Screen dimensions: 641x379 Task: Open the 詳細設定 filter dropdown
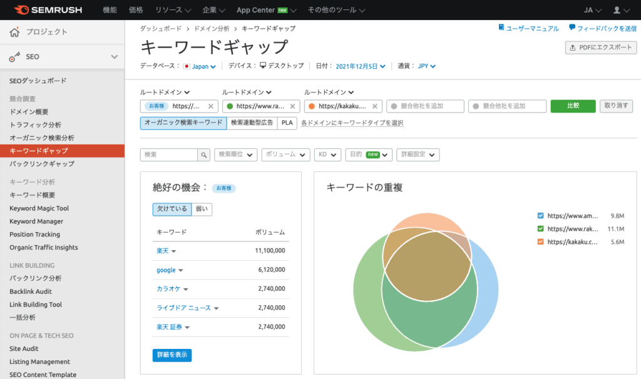418,154
